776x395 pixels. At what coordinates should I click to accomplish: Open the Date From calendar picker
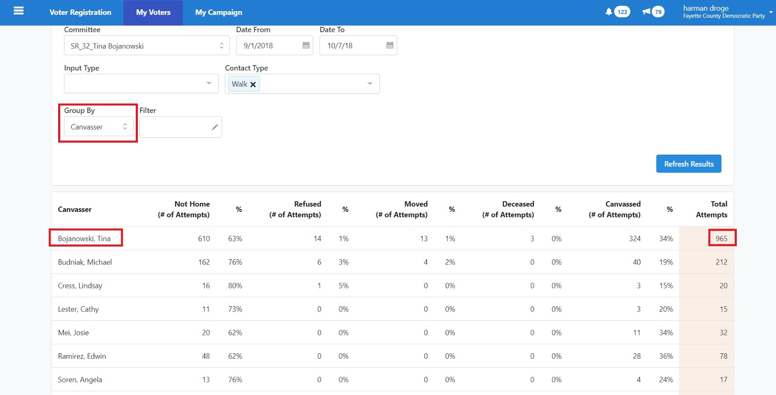tap(306, 45)
